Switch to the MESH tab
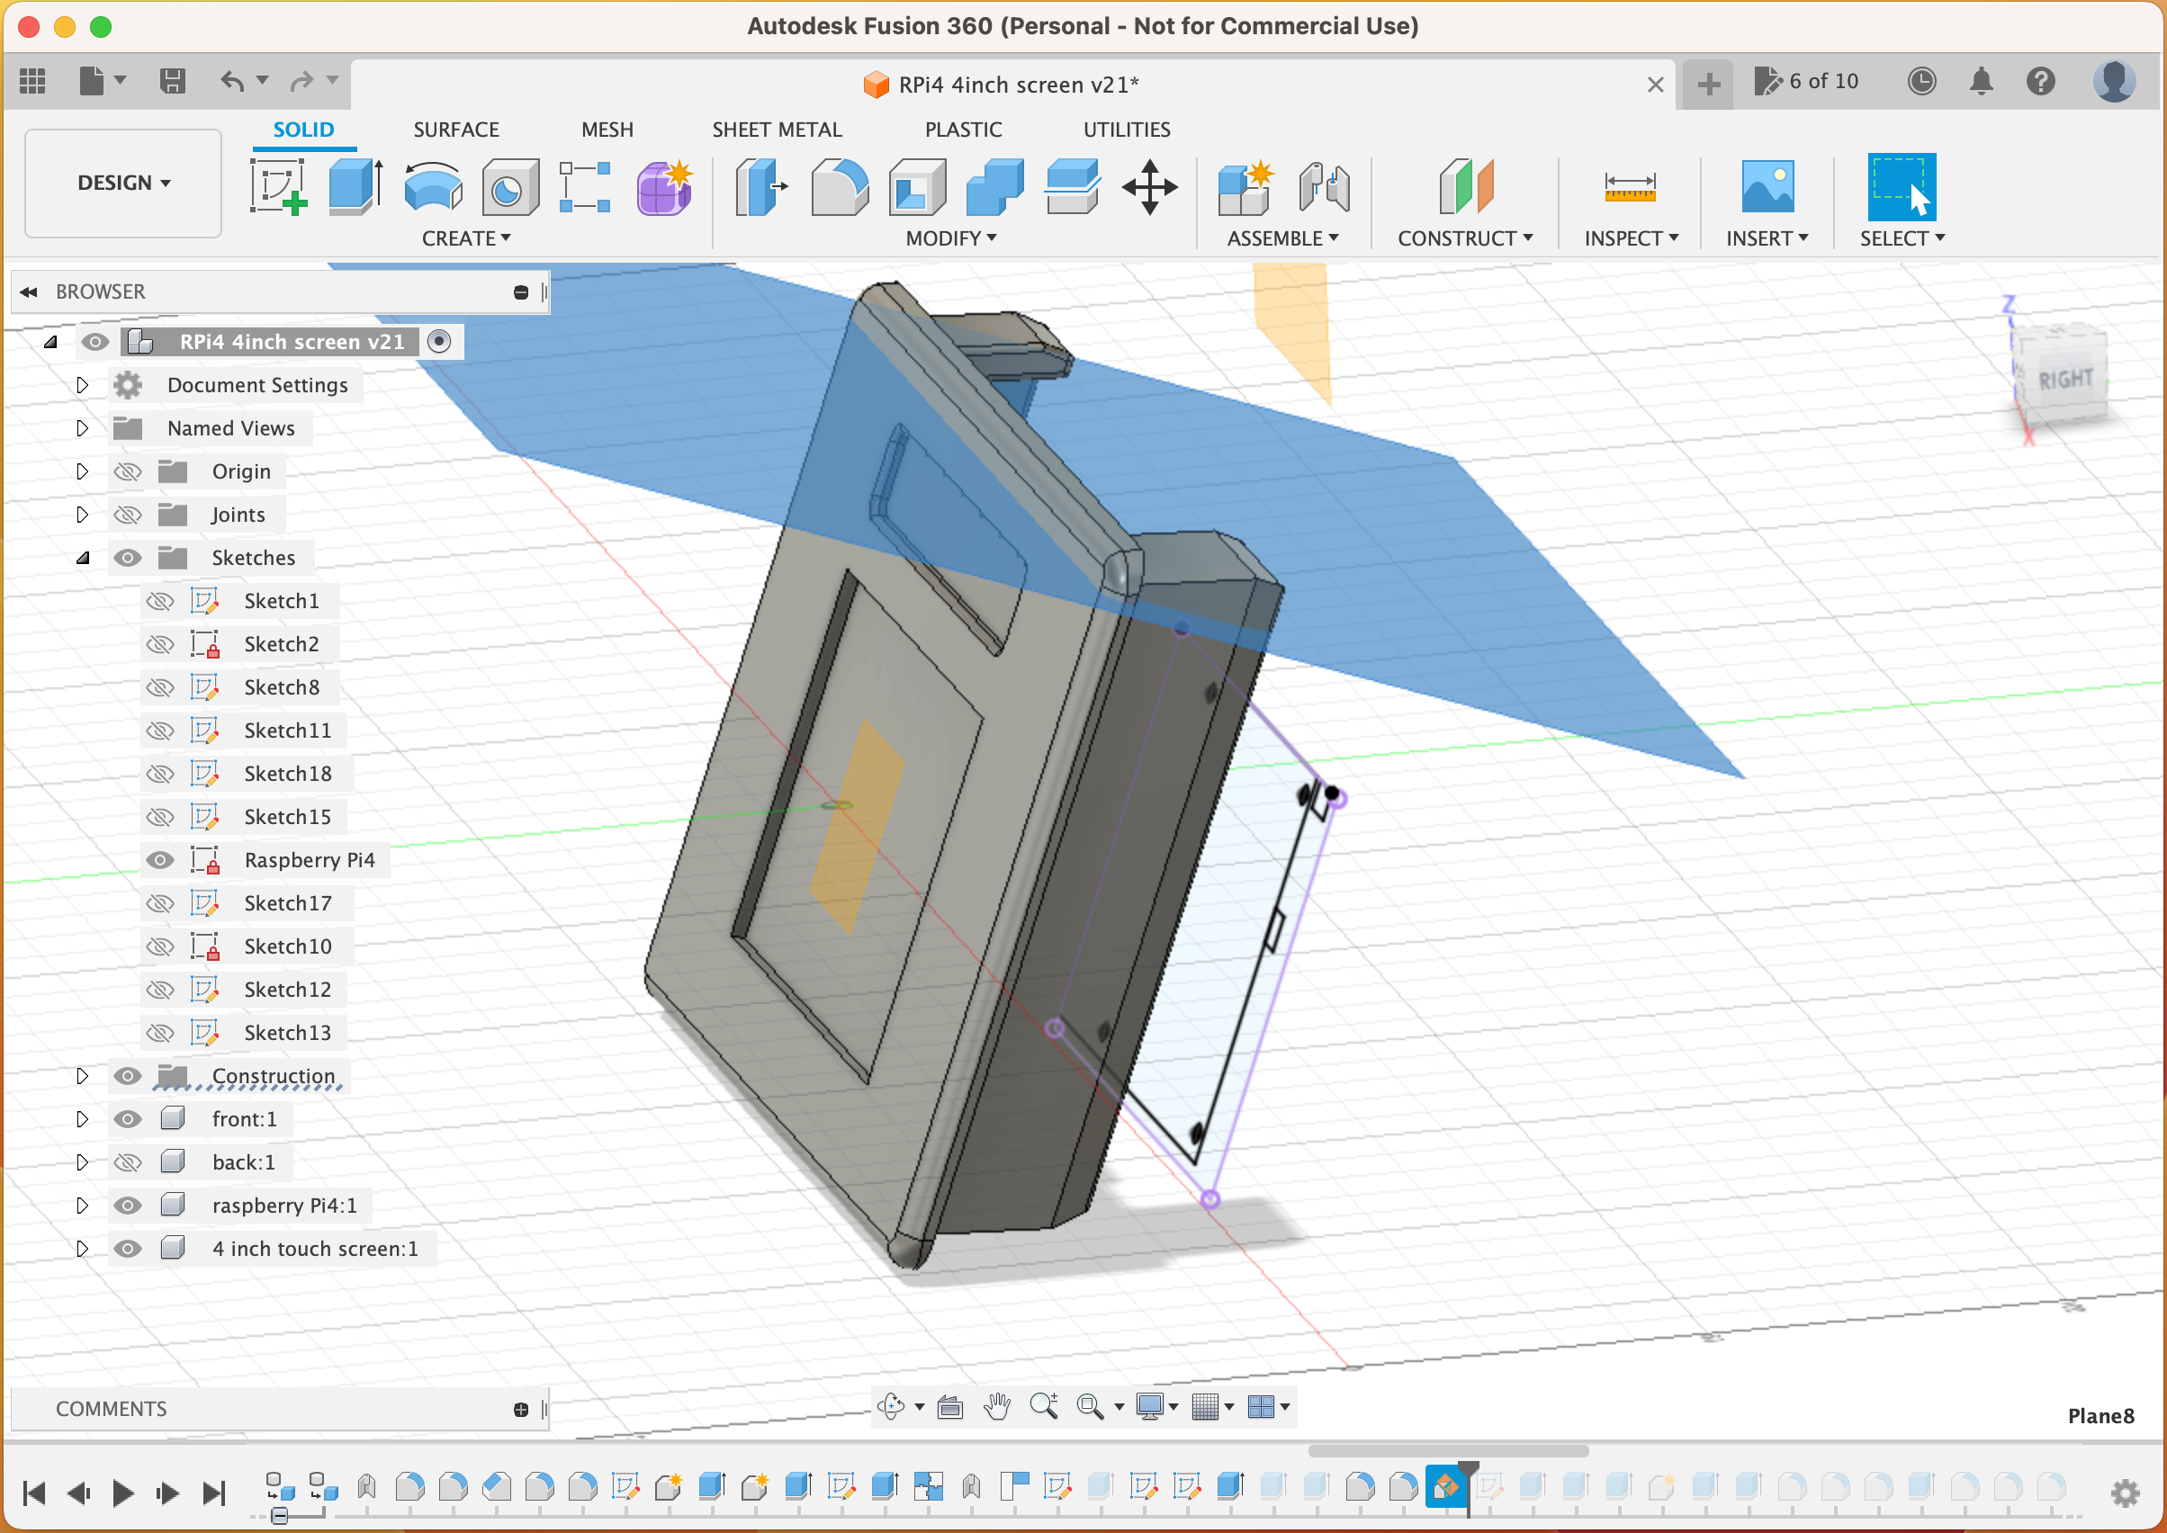This screenshot has width=2167, height=1533. tap(607, 130)
